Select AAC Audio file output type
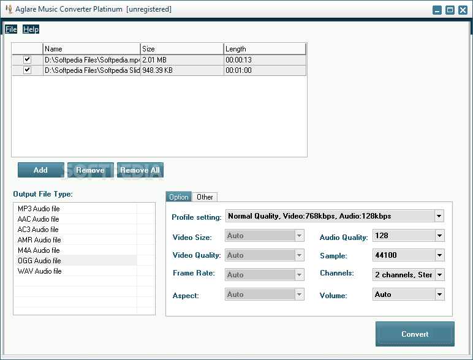Image resolution: width=473 pixels, height=360 pixels. (75, 219)
